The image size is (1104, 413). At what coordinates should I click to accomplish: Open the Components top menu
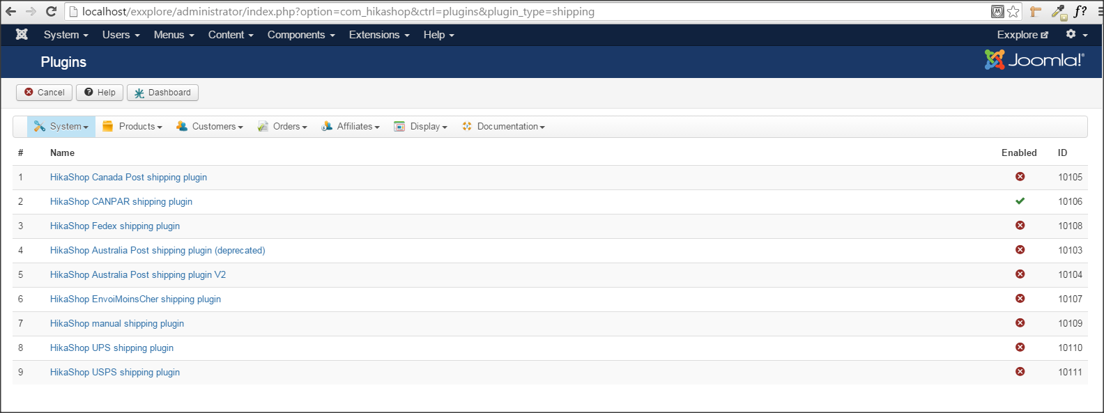click(301, 35)
